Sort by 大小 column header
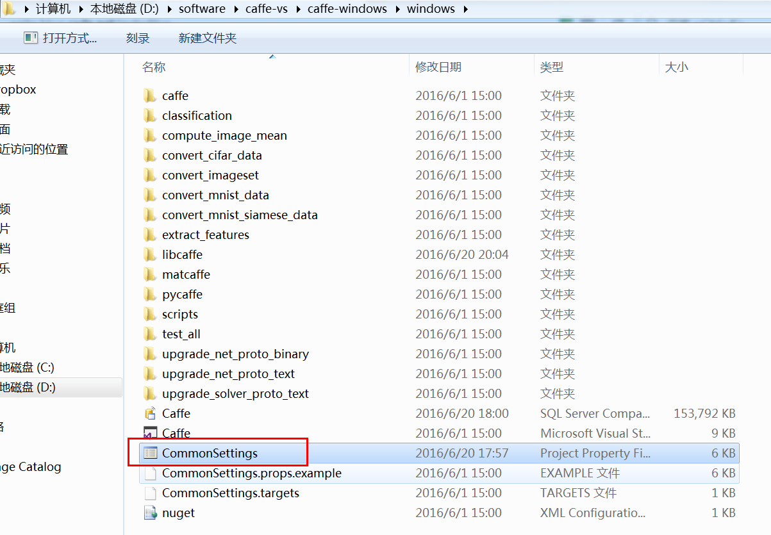This screenshot has width=771, height=535. click(x=677, y=67)
